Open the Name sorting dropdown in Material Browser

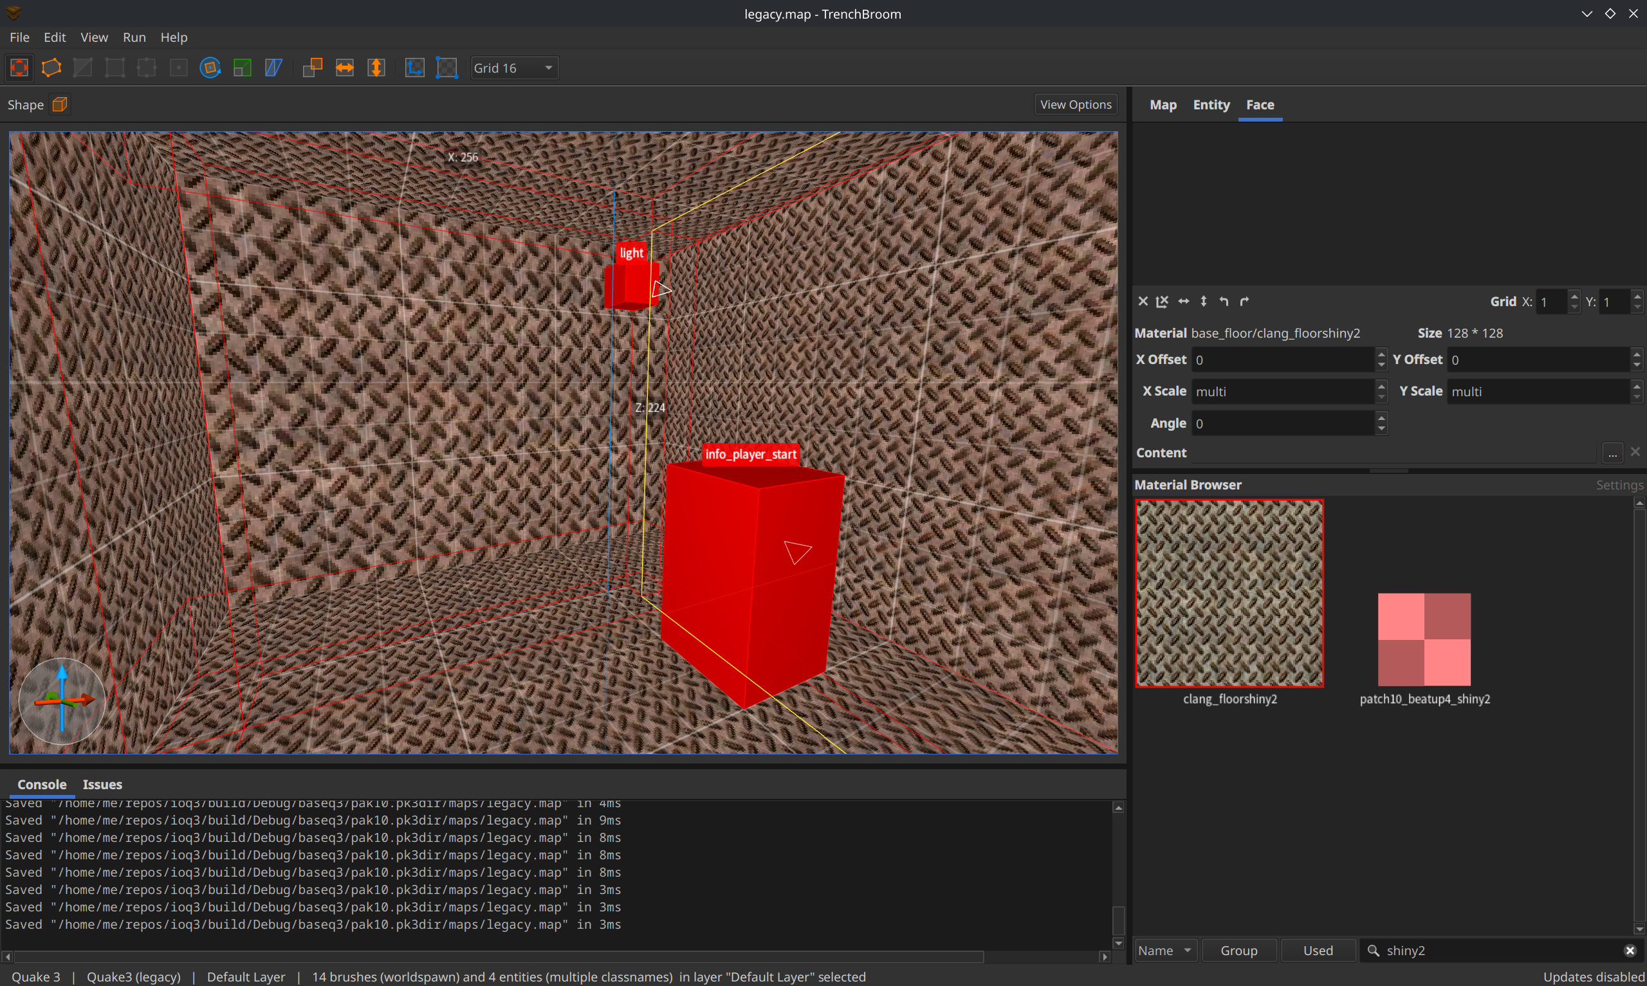(1164, 950)
